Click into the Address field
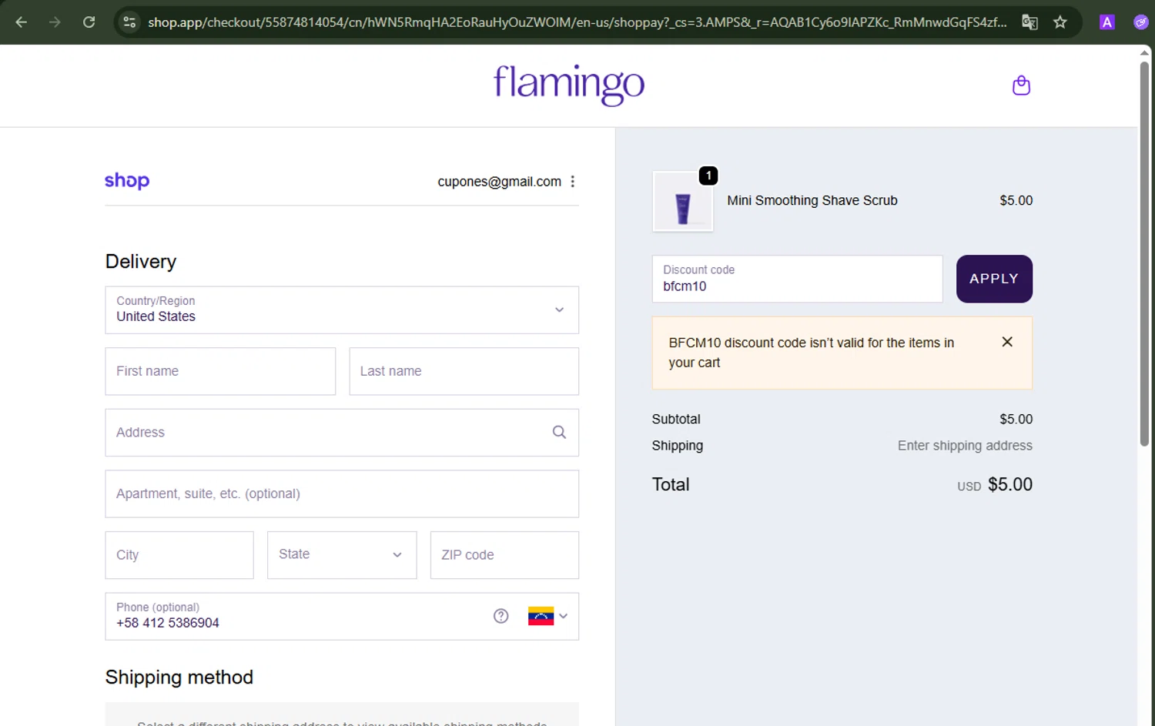The height and width of the screenshot is (726, 1155). [x=342, y=433]
